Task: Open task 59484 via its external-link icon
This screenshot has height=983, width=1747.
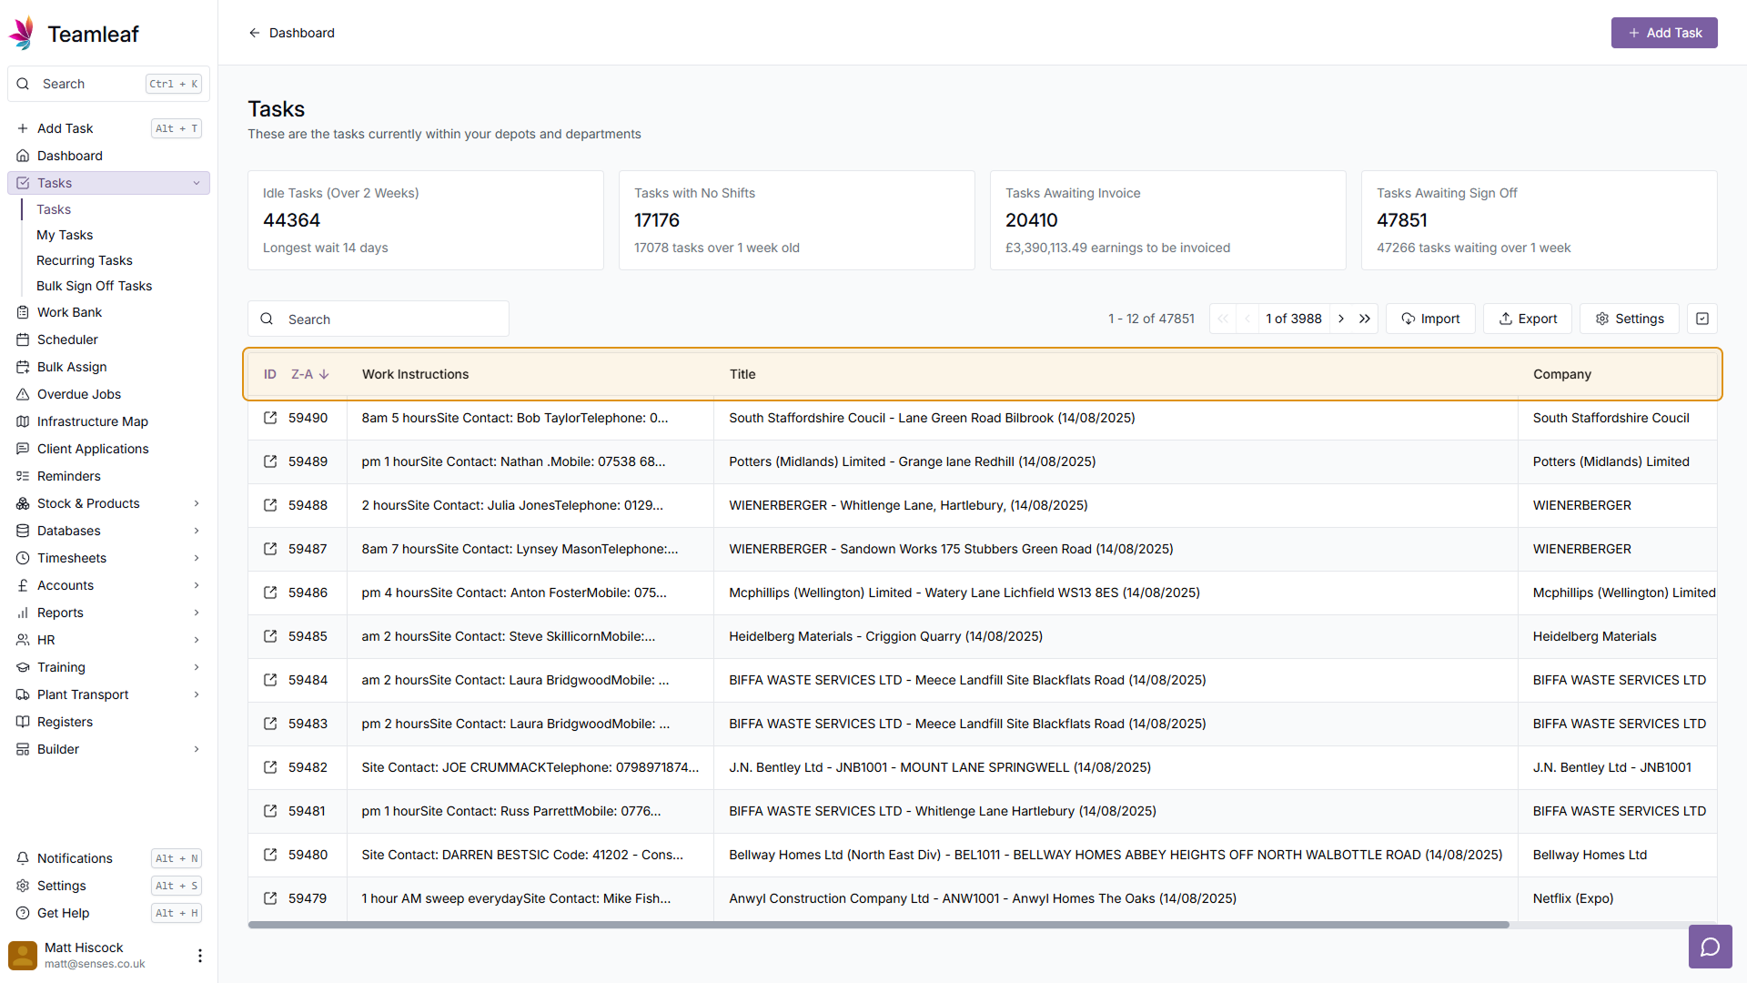Action: pyautogui.click(x=270, y=680)
